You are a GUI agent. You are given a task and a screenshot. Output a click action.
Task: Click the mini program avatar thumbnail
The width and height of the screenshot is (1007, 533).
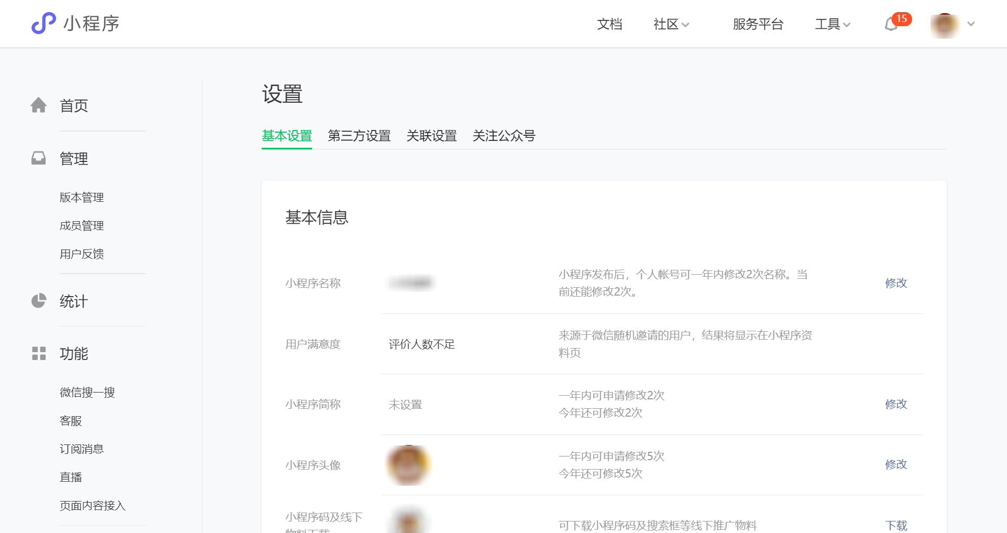pos(409,465)
